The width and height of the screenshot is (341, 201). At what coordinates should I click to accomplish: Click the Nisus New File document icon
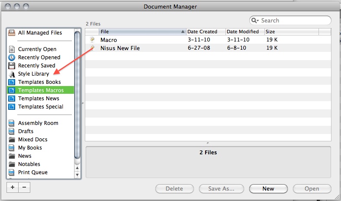tap(92, 48)
